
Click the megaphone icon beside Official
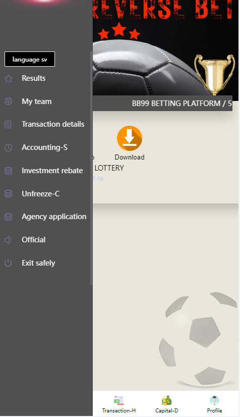tap(8, 240)
